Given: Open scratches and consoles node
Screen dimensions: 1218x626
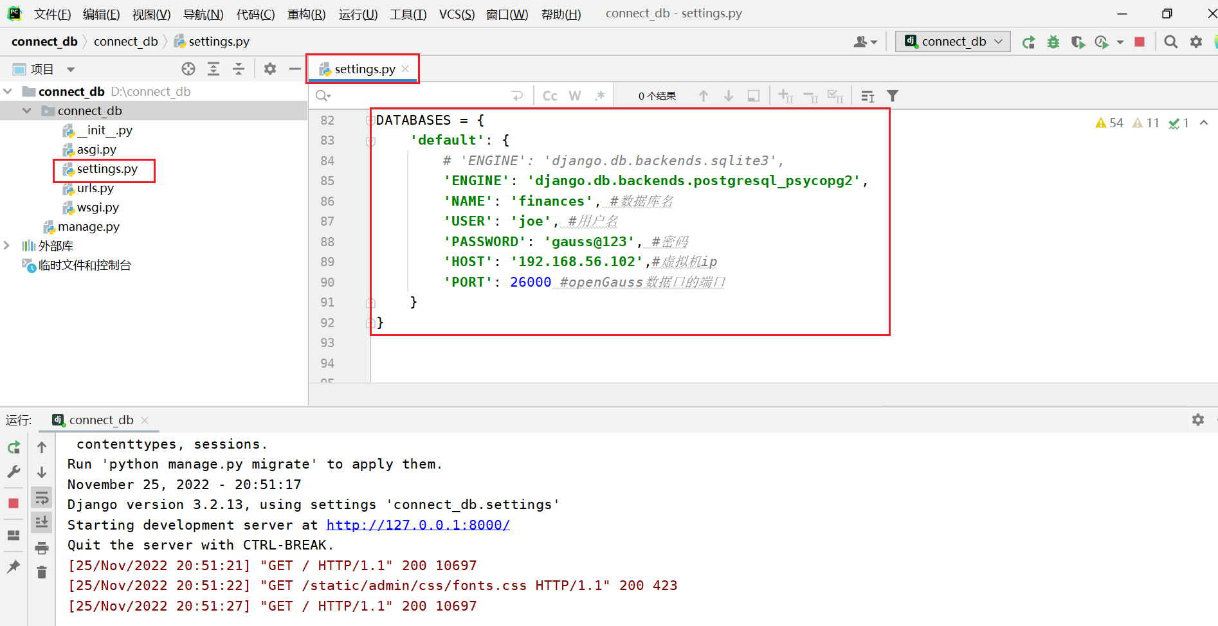Looking at the screenshot, I should 77,265.
